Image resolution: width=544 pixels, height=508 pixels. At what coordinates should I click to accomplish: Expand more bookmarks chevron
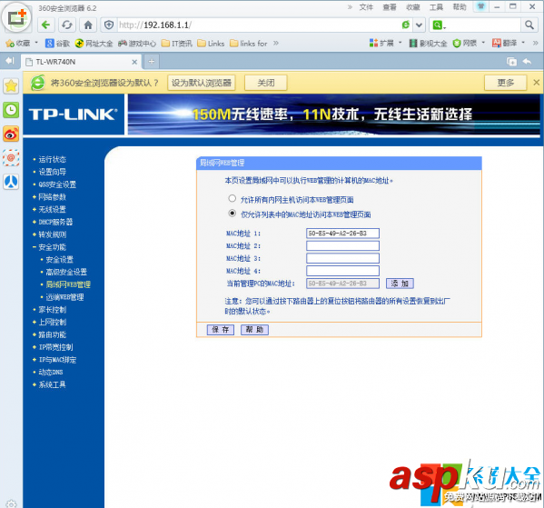[x=276, y=43]
